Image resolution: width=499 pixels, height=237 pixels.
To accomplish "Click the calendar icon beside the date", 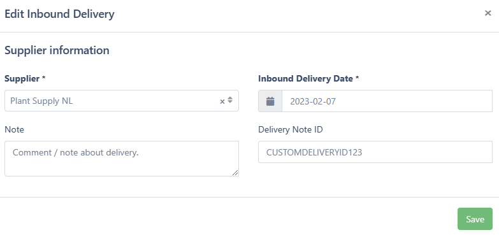I will click(270, 101).
